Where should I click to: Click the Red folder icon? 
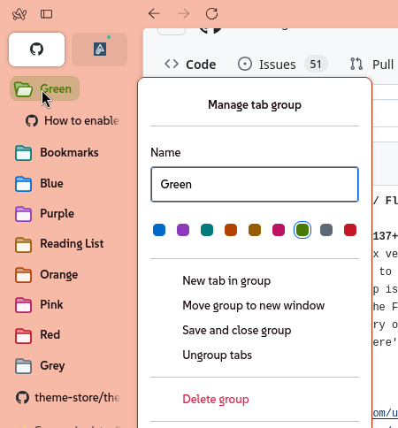(23, 335)
